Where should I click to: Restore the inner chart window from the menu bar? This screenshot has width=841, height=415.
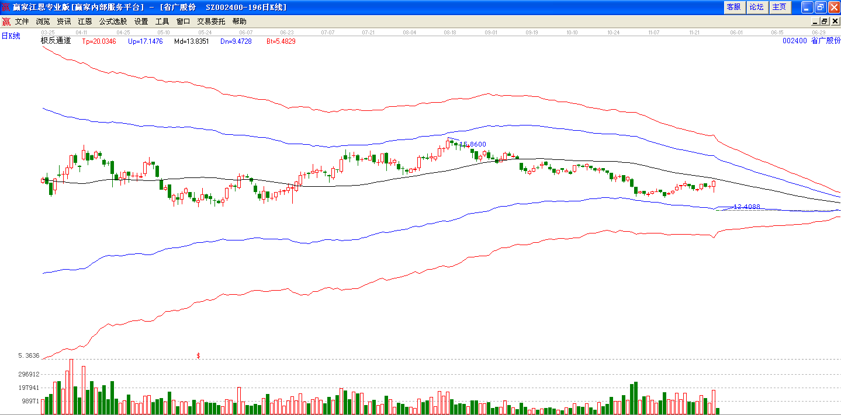[825, 21]
